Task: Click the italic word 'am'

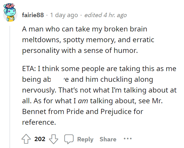Action: tap(83, 101)
